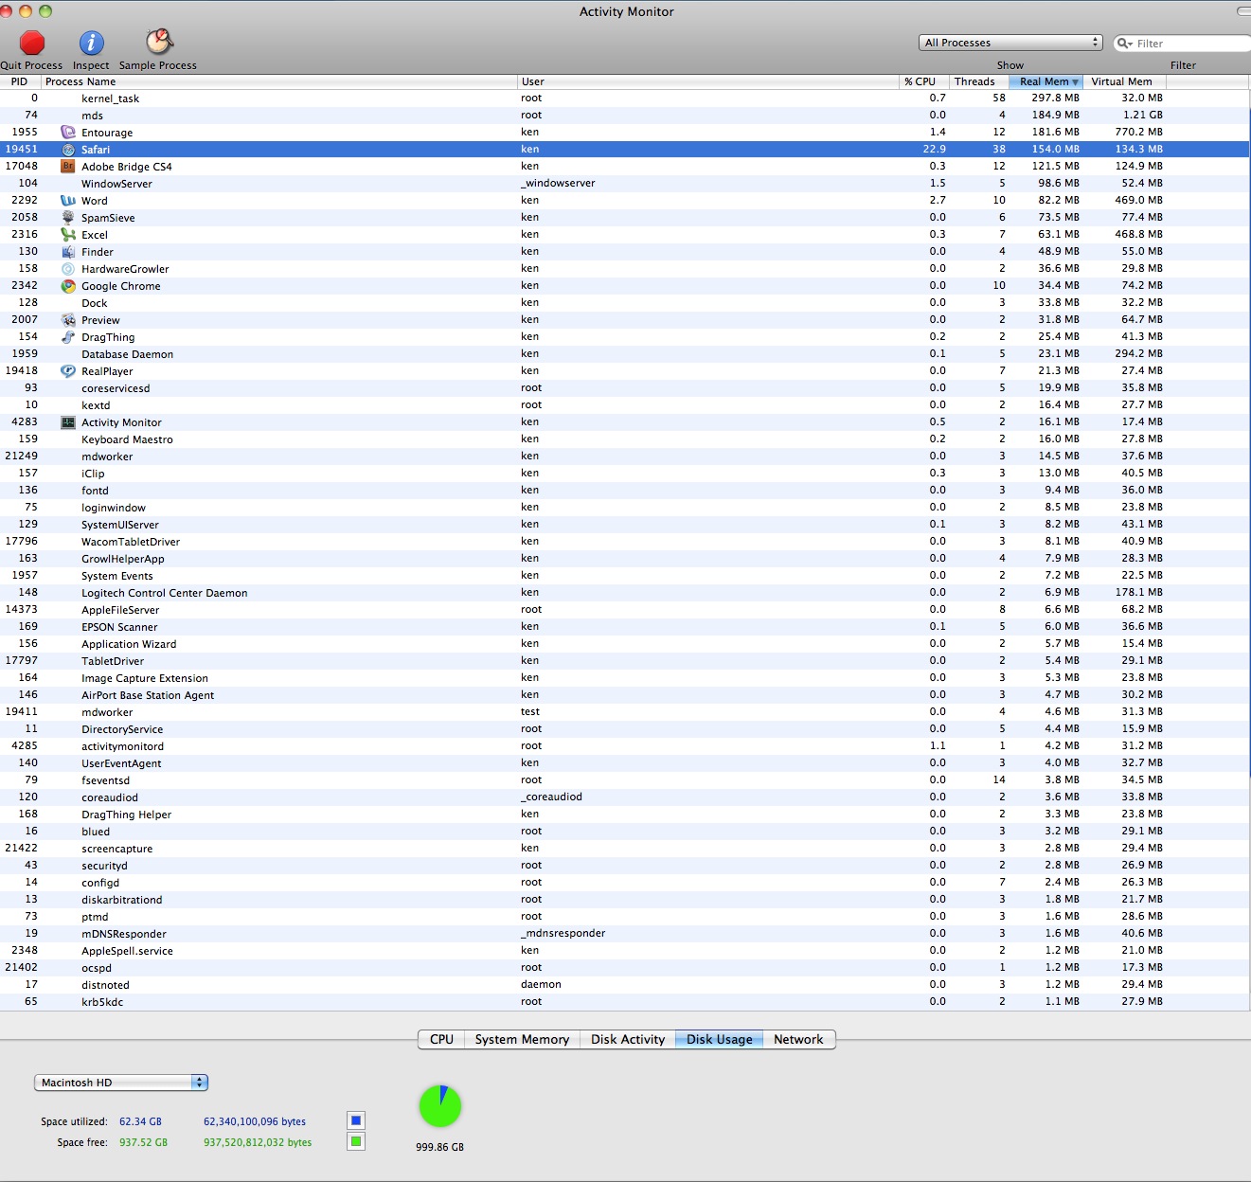Select the SystemUIServer row
The width and height of the screenshot is (1251, 1182).
click(625, 525)
